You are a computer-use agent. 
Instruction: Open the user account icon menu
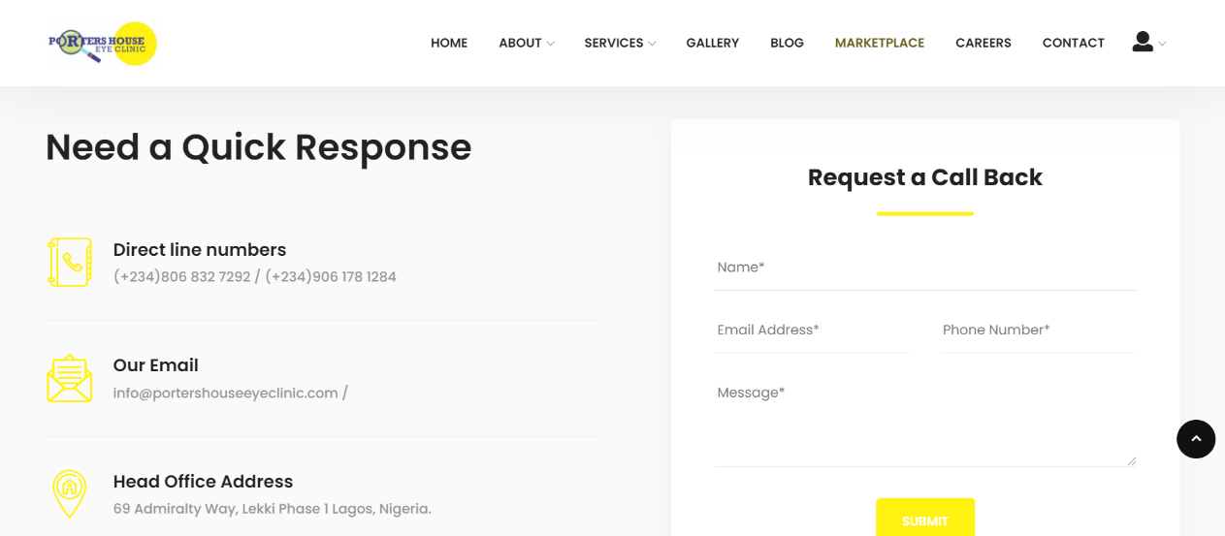click(1143, 42)
